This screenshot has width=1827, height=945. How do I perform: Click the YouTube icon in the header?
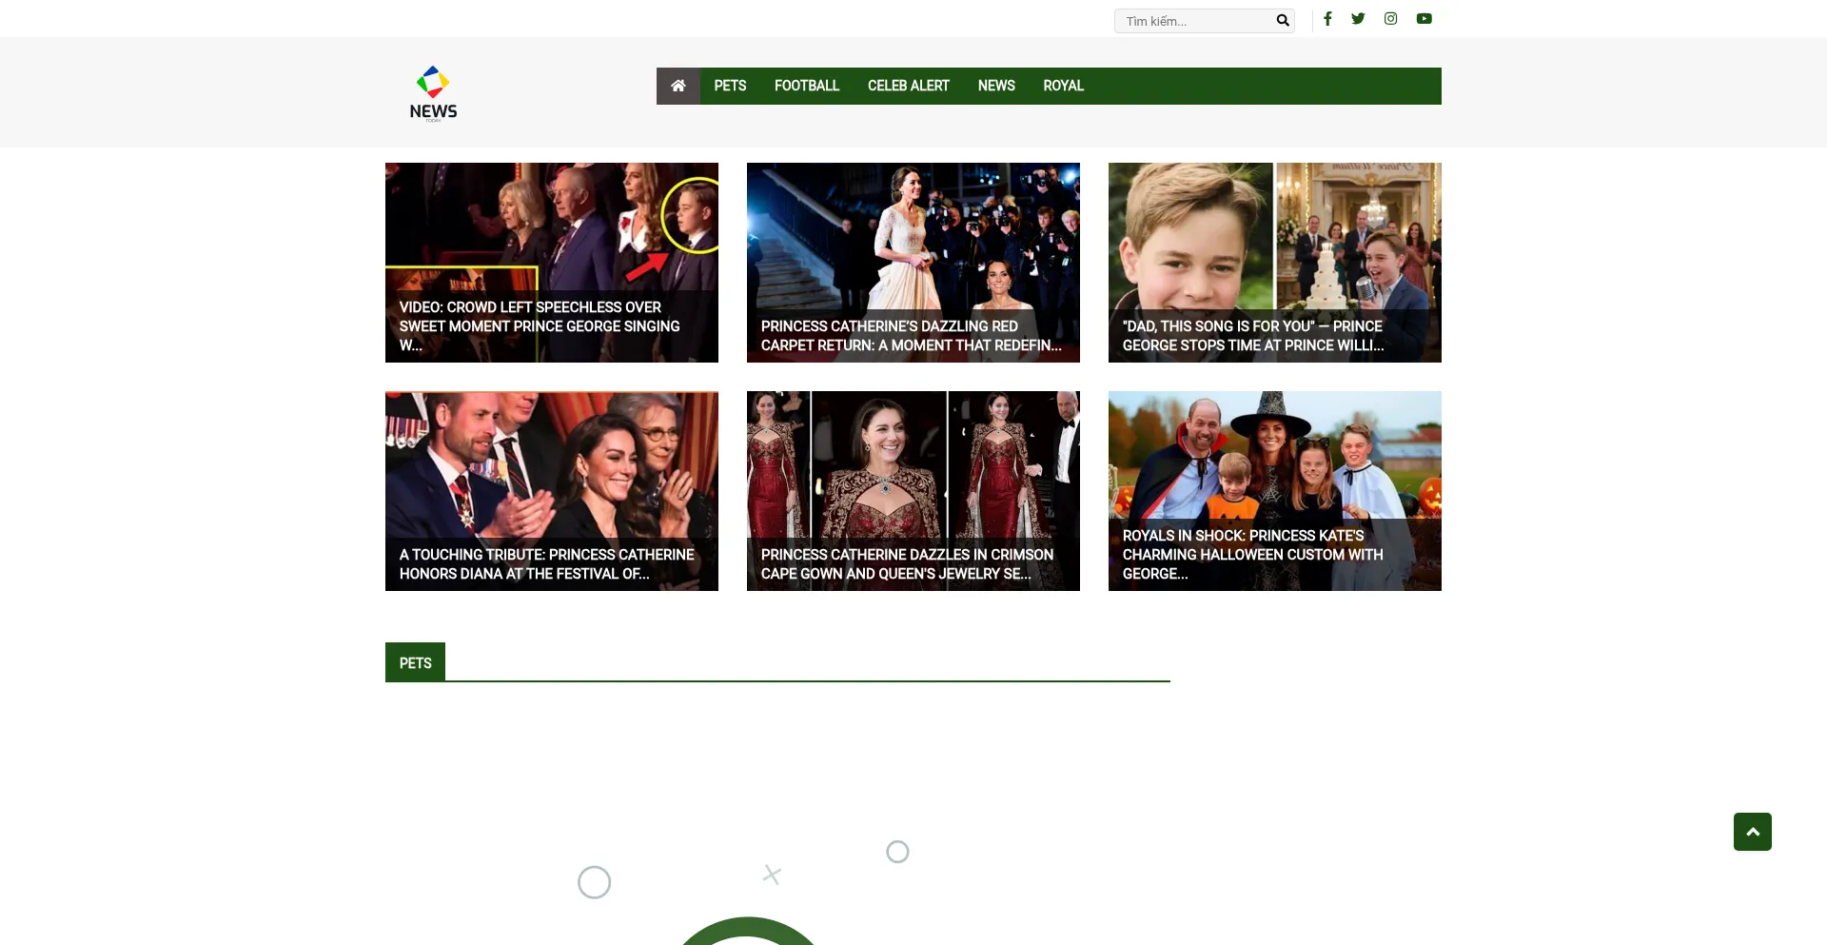coord(1424,19)
